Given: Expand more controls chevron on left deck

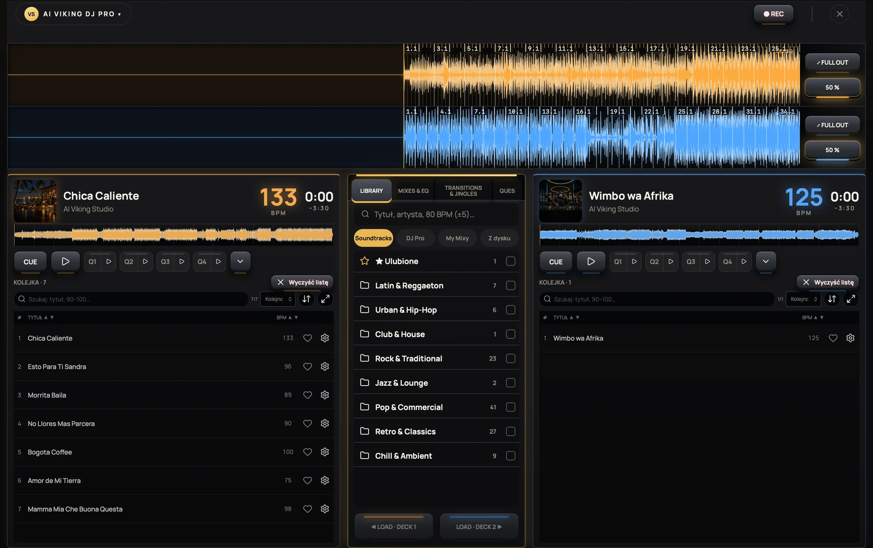Looking at the screenshot, I should [240, 261].
